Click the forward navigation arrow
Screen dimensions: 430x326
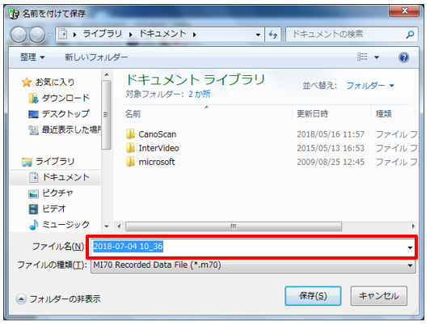[37, 35]
